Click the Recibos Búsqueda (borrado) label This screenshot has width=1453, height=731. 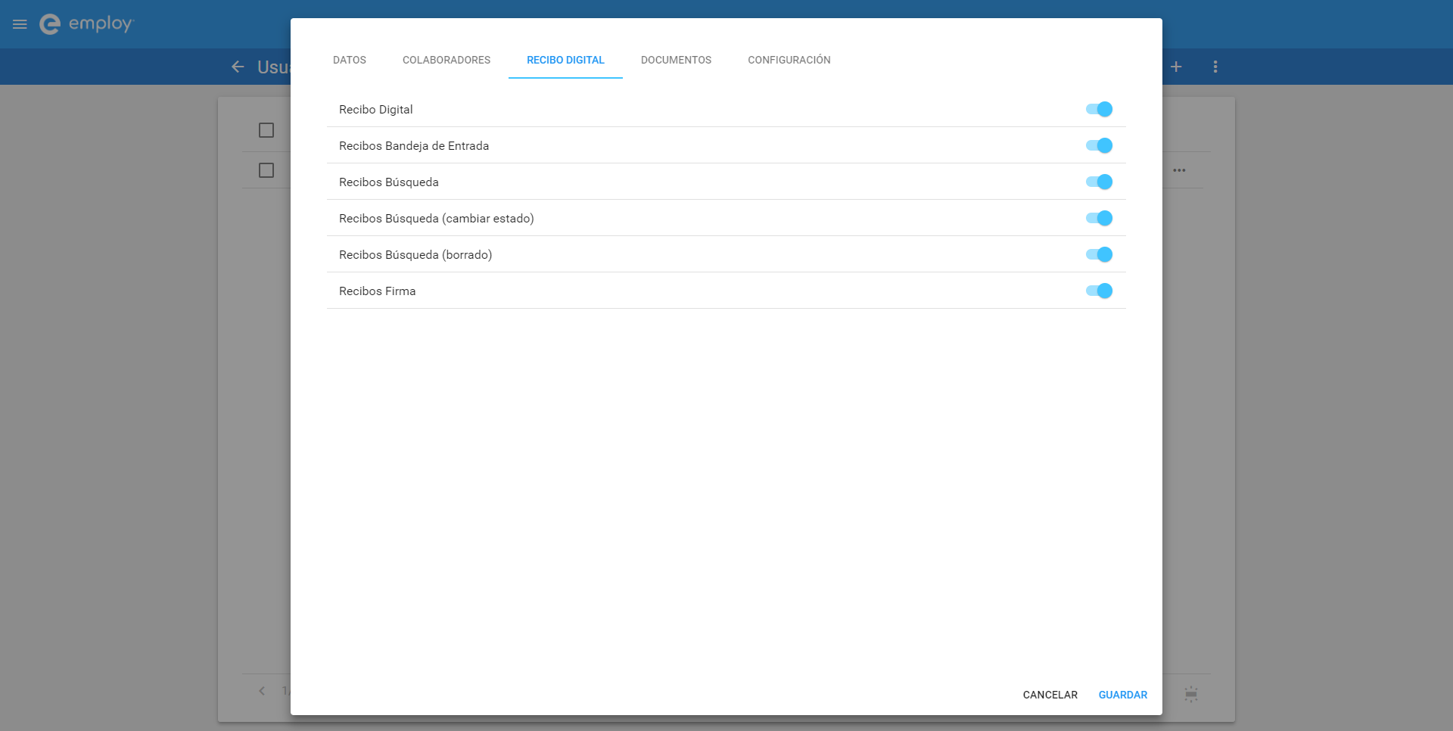tap(415, 255)
